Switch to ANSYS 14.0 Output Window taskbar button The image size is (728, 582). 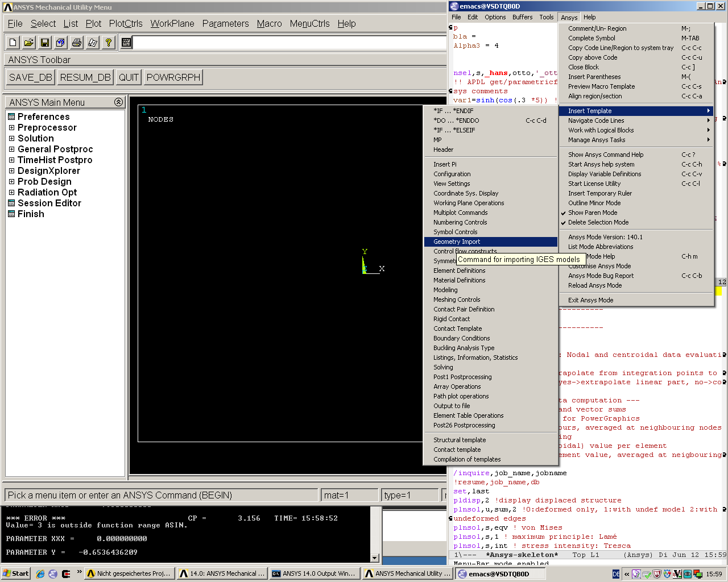(x=314, y=573)
